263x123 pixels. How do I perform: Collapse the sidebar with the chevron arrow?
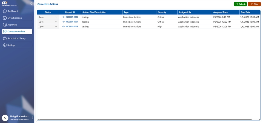(31, 4)
